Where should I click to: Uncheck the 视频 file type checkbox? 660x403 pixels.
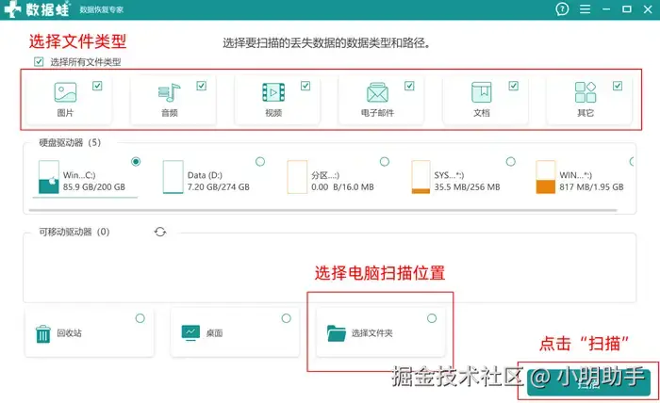point(305,86)
